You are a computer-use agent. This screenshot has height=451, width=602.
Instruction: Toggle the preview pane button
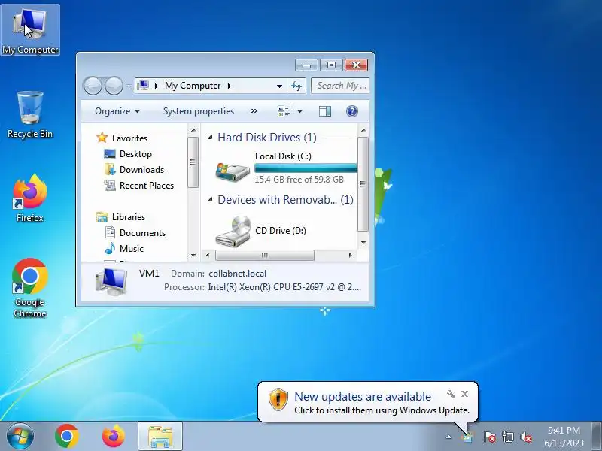pos(325,111)
